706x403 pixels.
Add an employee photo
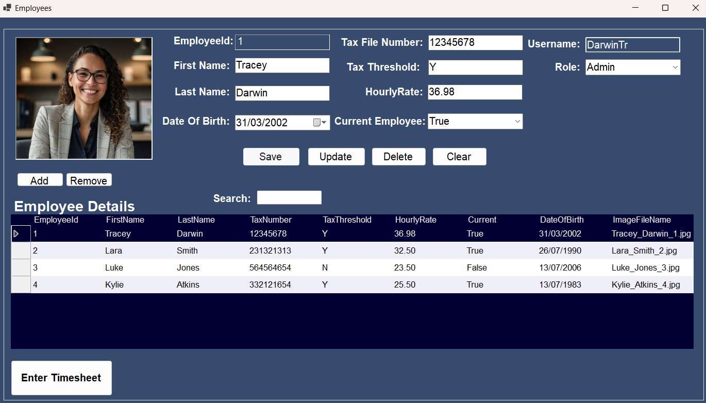click(x=40, y=180)
